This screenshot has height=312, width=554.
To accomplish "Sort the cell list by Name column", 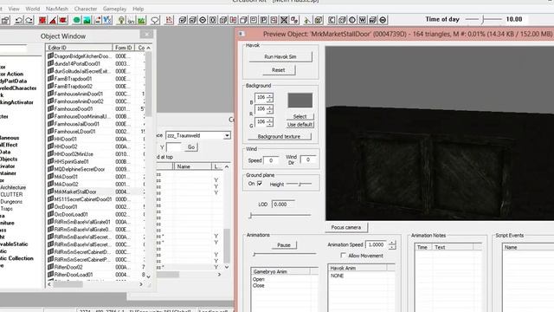I will 192,166.
